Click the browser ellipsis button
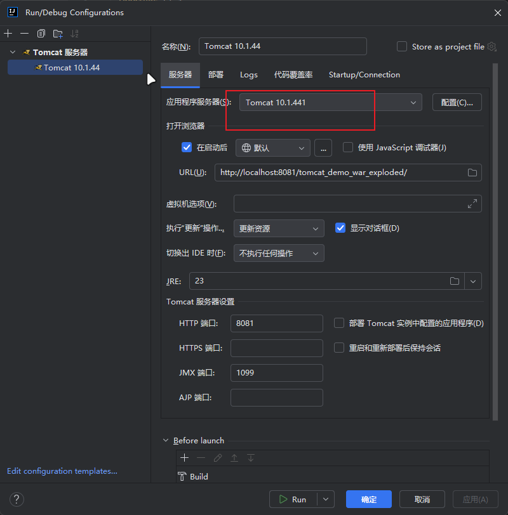This screenshot has height=515, width=508. (x=323, y=148)
